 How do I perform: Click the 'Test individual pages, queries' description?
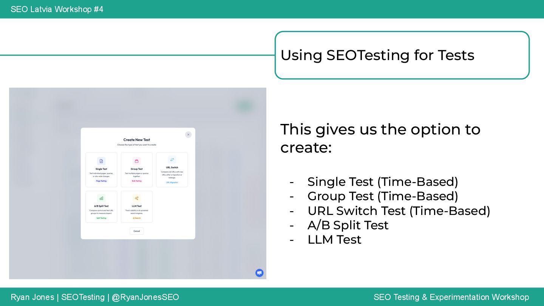(x=101, y=175)
